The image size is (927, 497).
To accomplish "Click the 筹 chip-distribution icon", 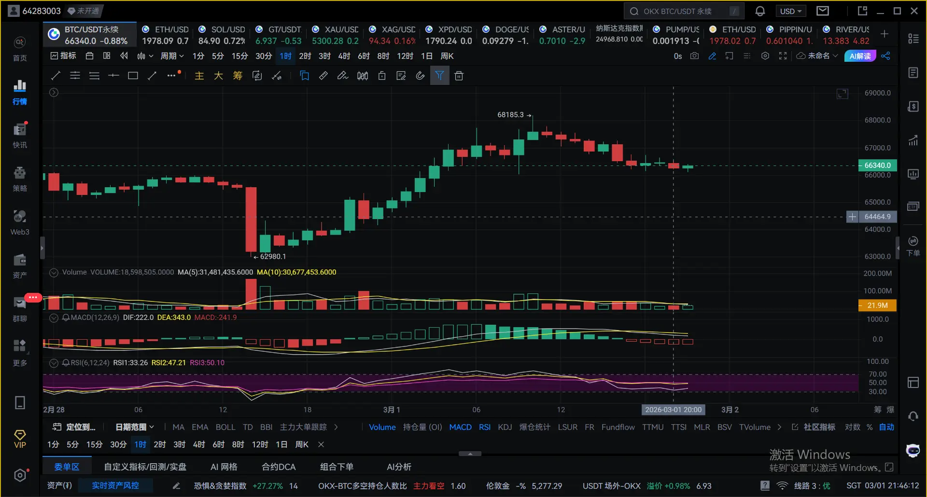I will point(238,76).
